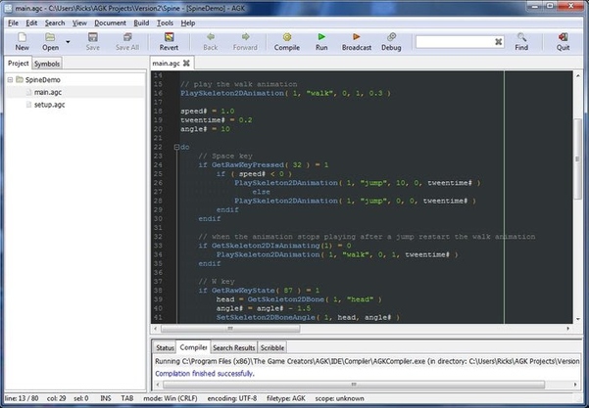Click the Open file toolbar icon
The image size is (589, 408).
tap(50, 37)
